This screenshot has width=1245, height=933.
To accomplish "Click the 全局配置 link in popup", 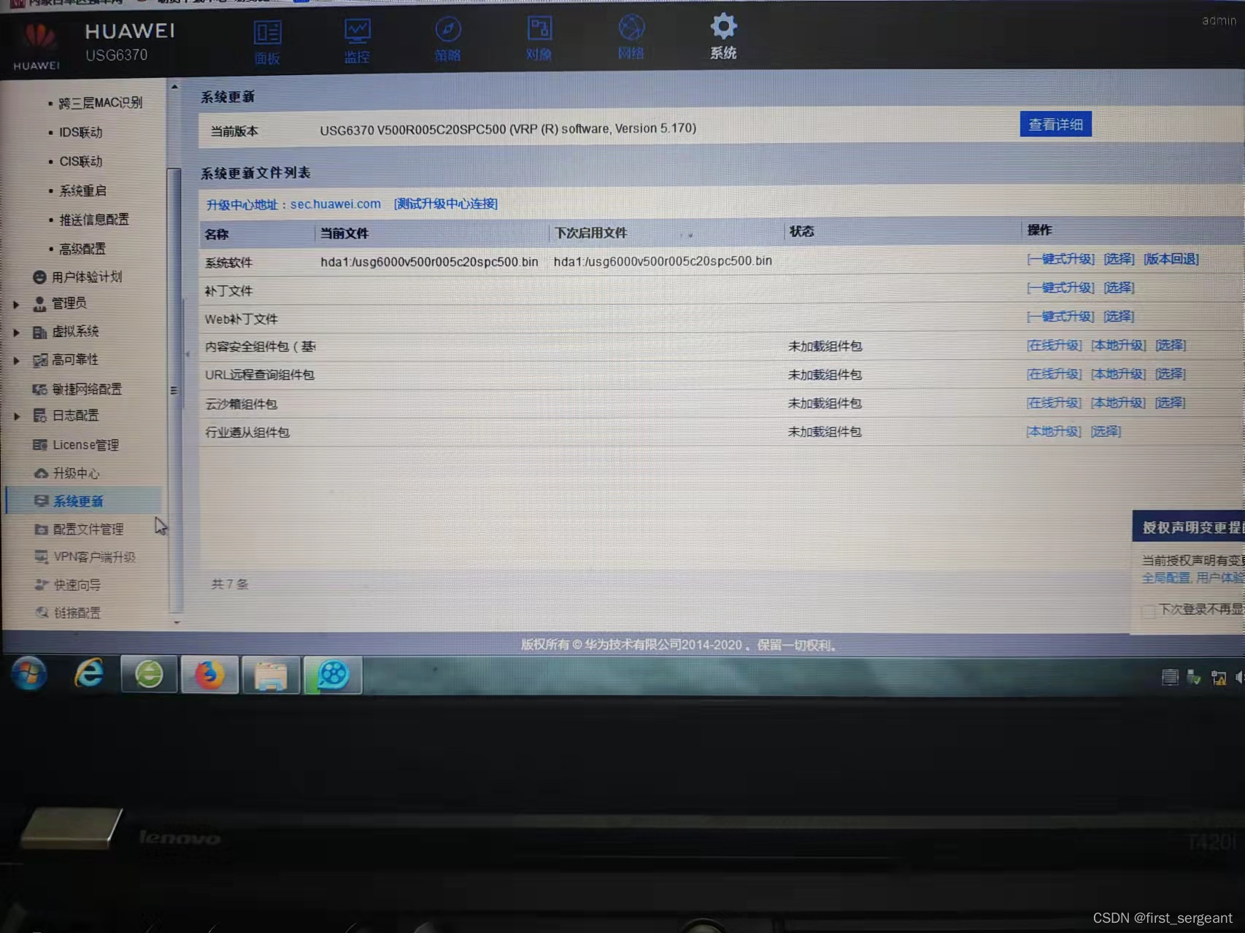I will (x=1165, y=578).
